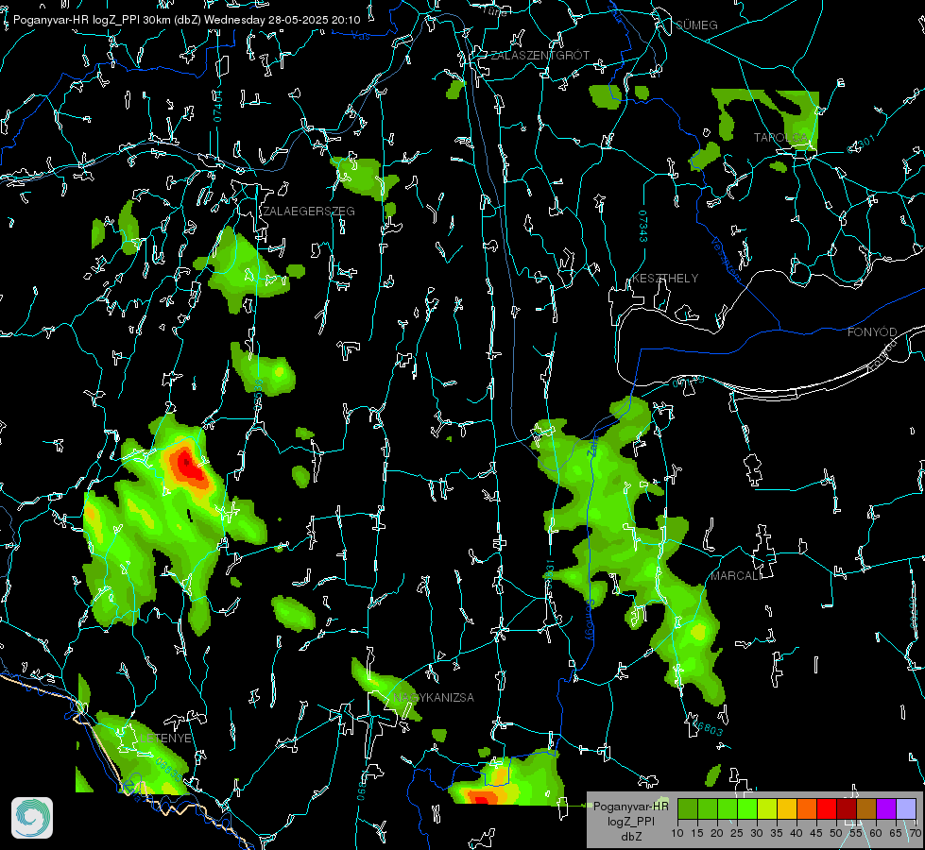Click the MARCALI town label
The image size is (925, 850).
click(x=736, y=576)
